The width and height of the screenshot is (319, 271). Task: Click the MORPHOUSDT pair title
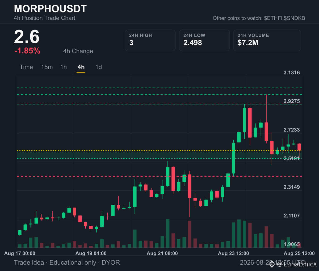click(50, 9)
